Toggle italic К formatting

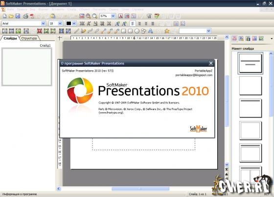[x=89, y=23]
